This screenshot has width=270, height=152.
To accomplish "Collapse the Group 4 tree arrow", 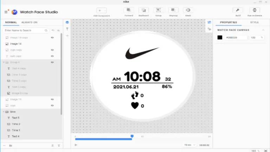I will [x=4, y=62].
